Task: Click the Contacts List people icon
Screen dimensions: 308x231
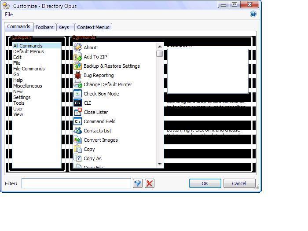Action: (x=78, y=131)
